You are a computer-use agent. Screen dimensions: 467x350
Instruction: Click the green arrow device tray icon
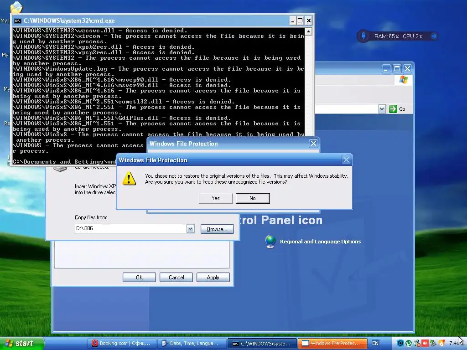(433, 343)
